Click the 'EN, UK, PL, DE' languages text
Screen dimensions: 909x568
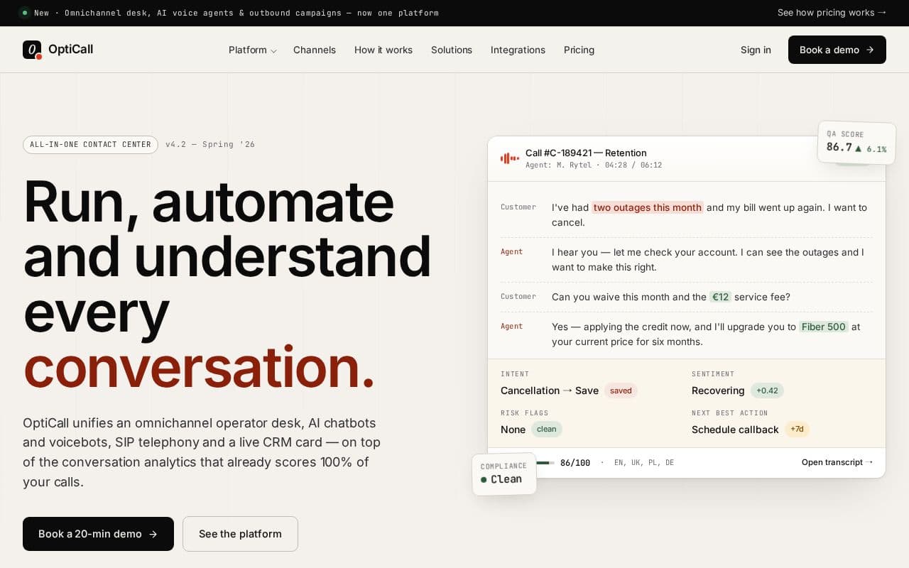[644, 463]
